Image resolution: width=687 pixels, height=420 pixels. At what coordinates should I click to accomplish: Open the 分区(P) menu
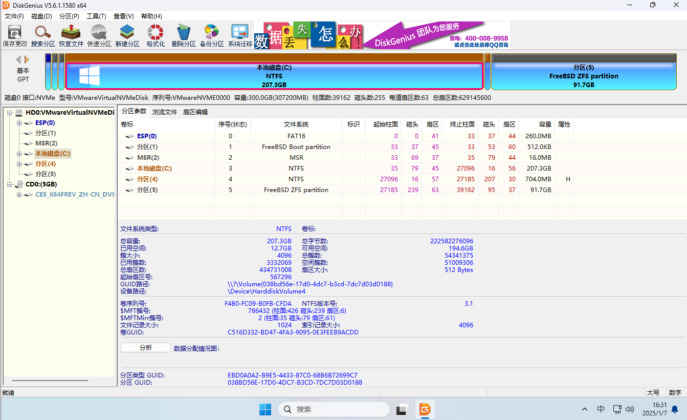coord(69,16)
